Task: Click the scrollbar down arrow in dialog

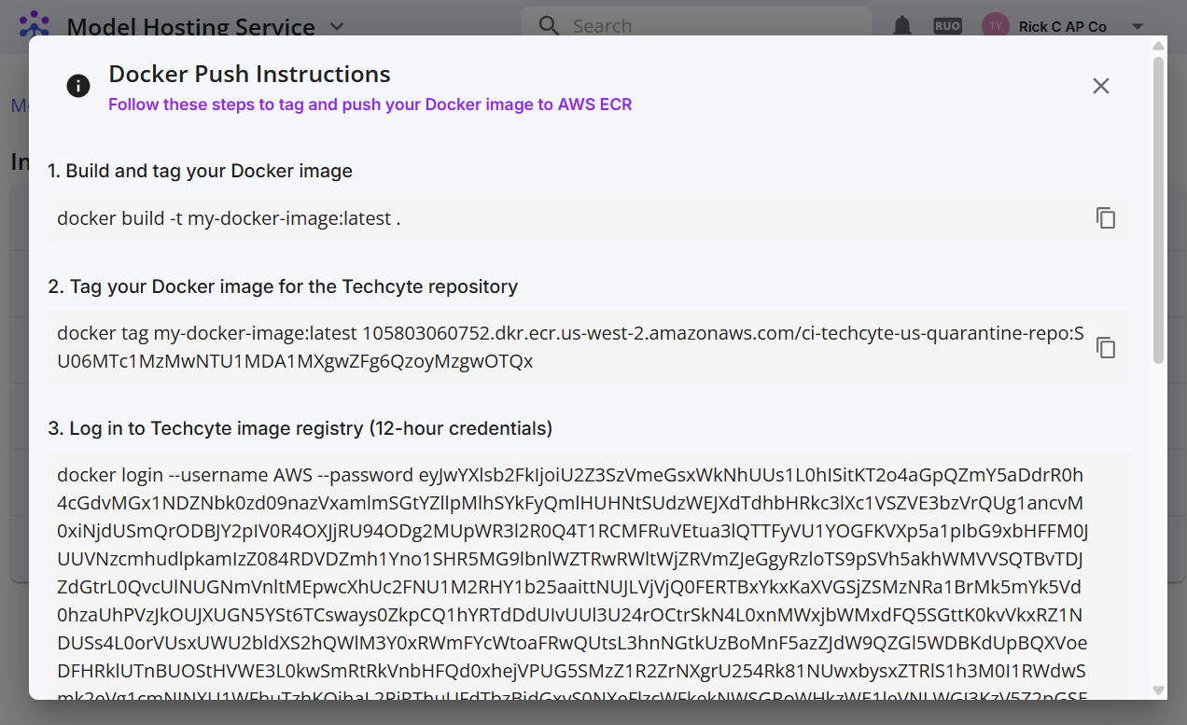Action: coord(1159,690)
